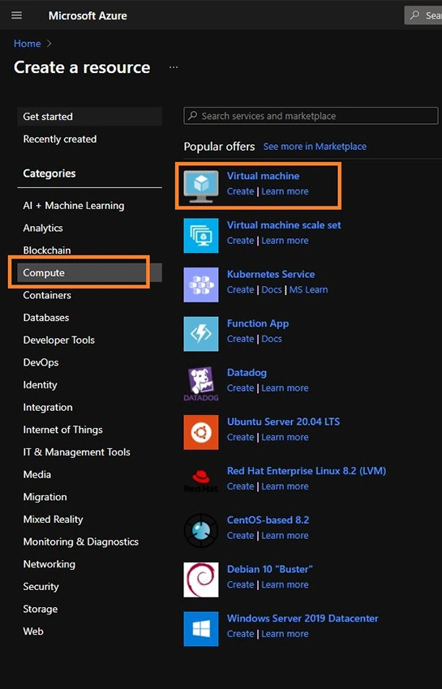Screen dimensions: 442x689
Task: Choose the Databases category
Action: 45,318
